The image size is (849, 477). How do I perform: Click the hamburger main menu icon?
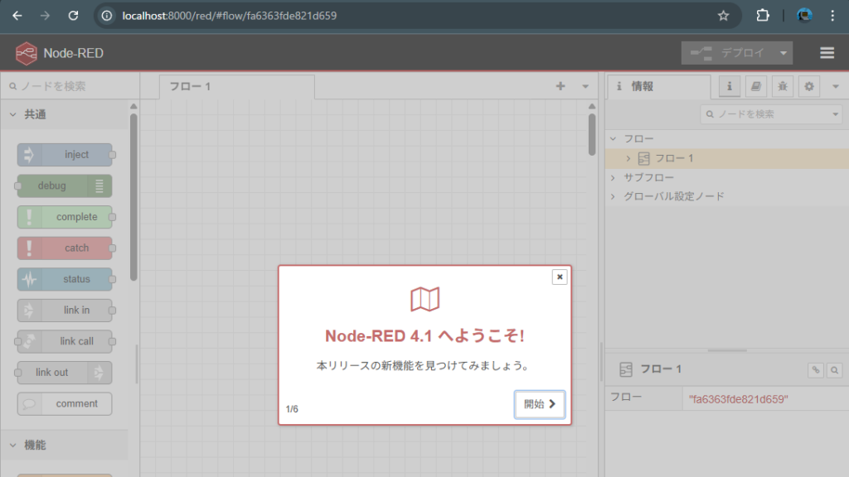click(x=827, y=53)
